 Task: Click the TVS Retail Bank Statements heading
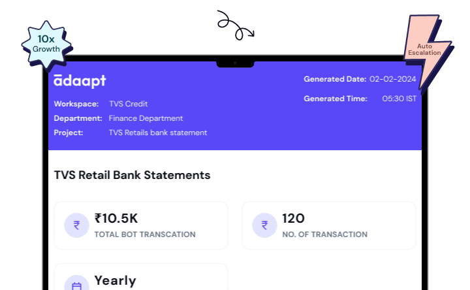(132, 175)
